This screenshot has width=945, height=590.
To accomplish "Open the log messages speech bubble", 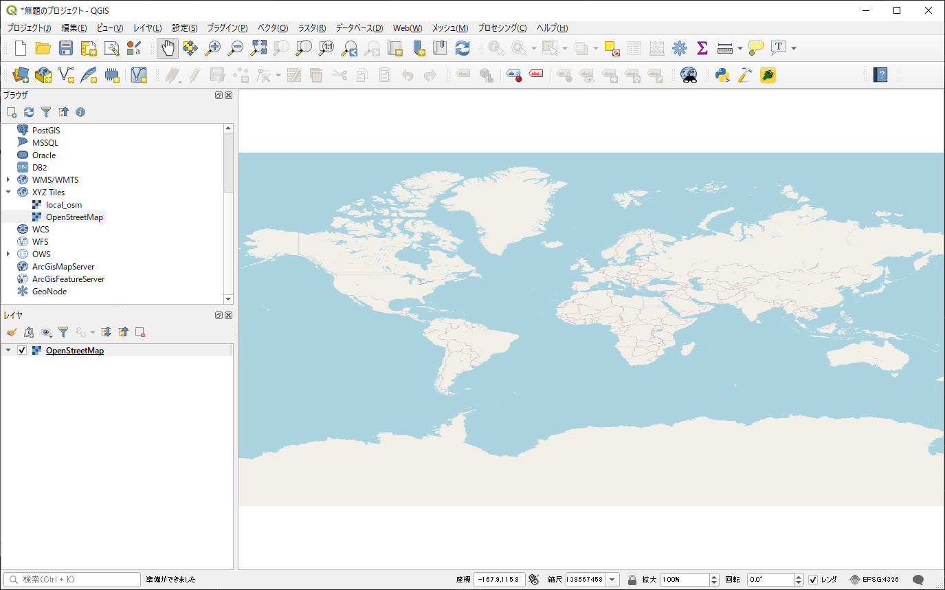I will tap(918, 580).
